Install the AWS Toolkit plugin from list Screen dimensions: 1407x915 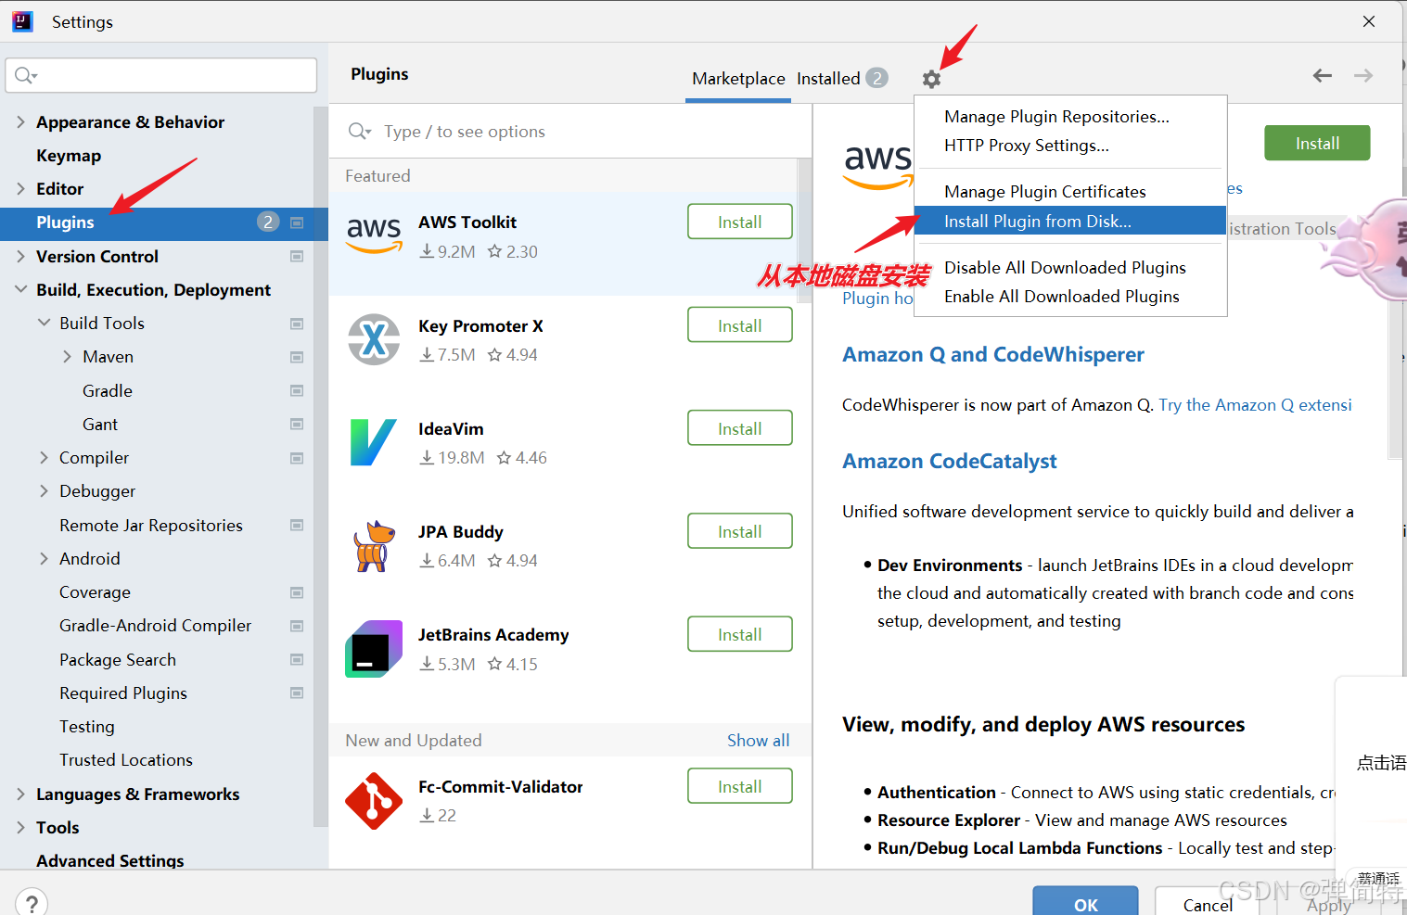[x=739, y=222]
